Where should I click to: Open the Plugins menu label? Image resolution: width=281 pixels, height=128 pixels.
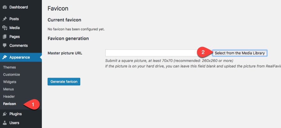(x=16, y=114)
